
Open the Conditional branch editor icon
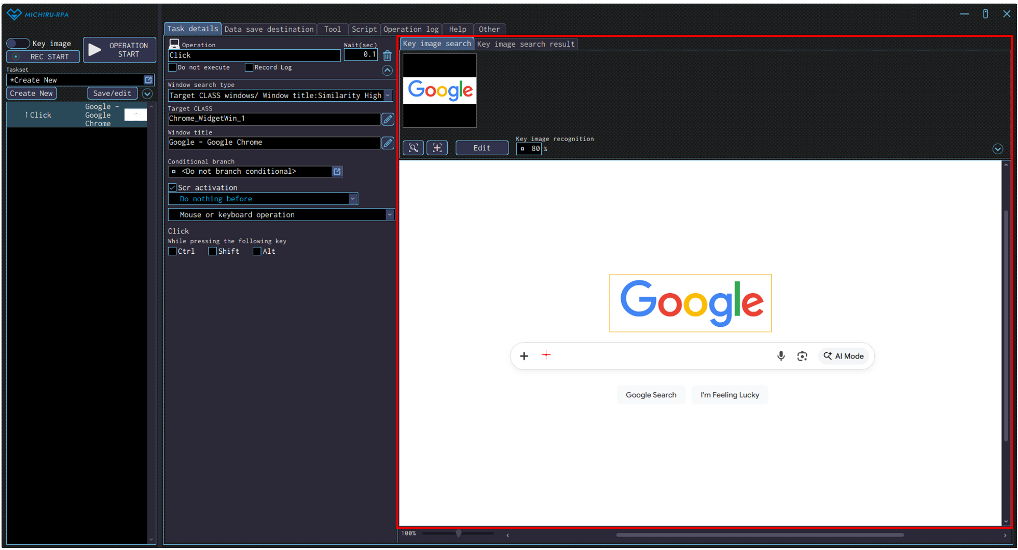pyautogui.click(x=337, y=172)
